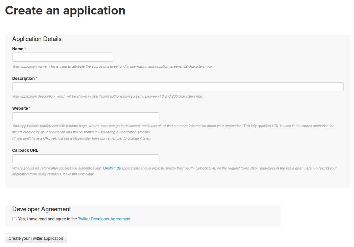The image size is (354, 247).
Task: Click the application description hint text
Action: (108, 97)
